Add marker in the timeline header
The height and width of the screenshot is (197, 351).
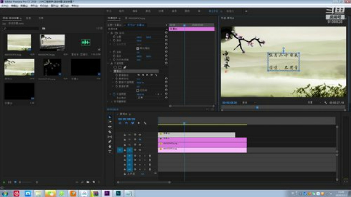[x=139, y=123]
